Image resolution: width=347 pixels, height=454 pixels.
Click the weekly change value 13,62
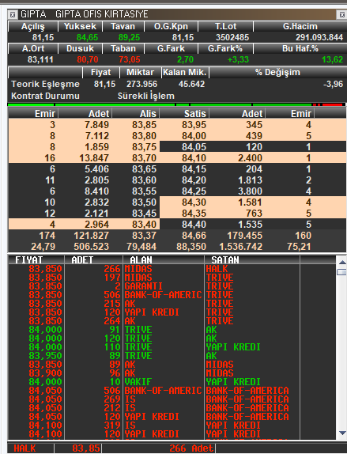[x=333, y=59]
